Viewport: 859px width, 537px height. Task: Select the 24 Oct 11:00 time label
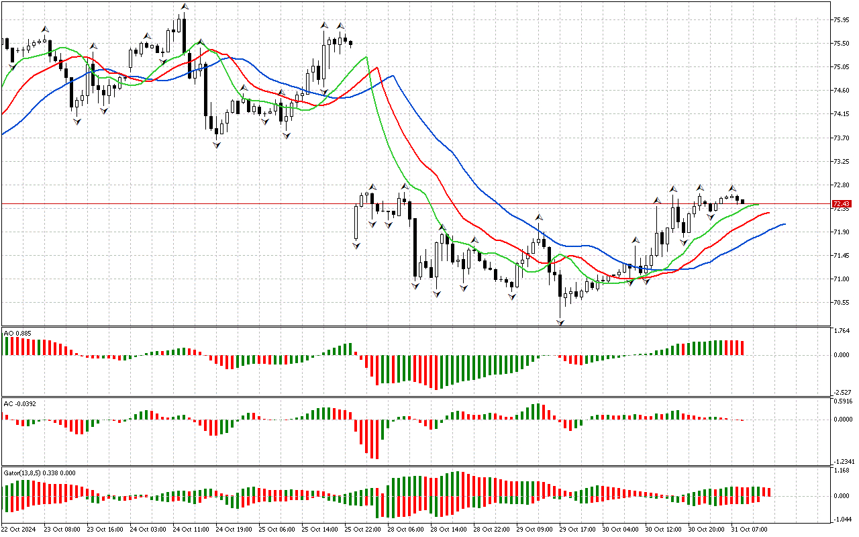point(191,530)
